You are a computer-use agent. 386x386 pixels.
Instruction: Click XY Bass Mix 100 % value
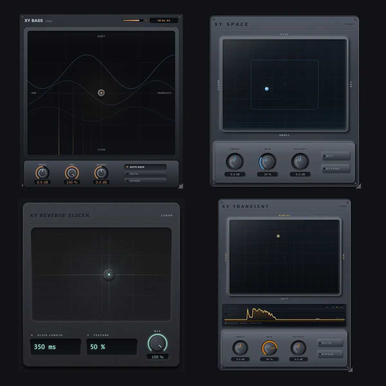(72, 182)
